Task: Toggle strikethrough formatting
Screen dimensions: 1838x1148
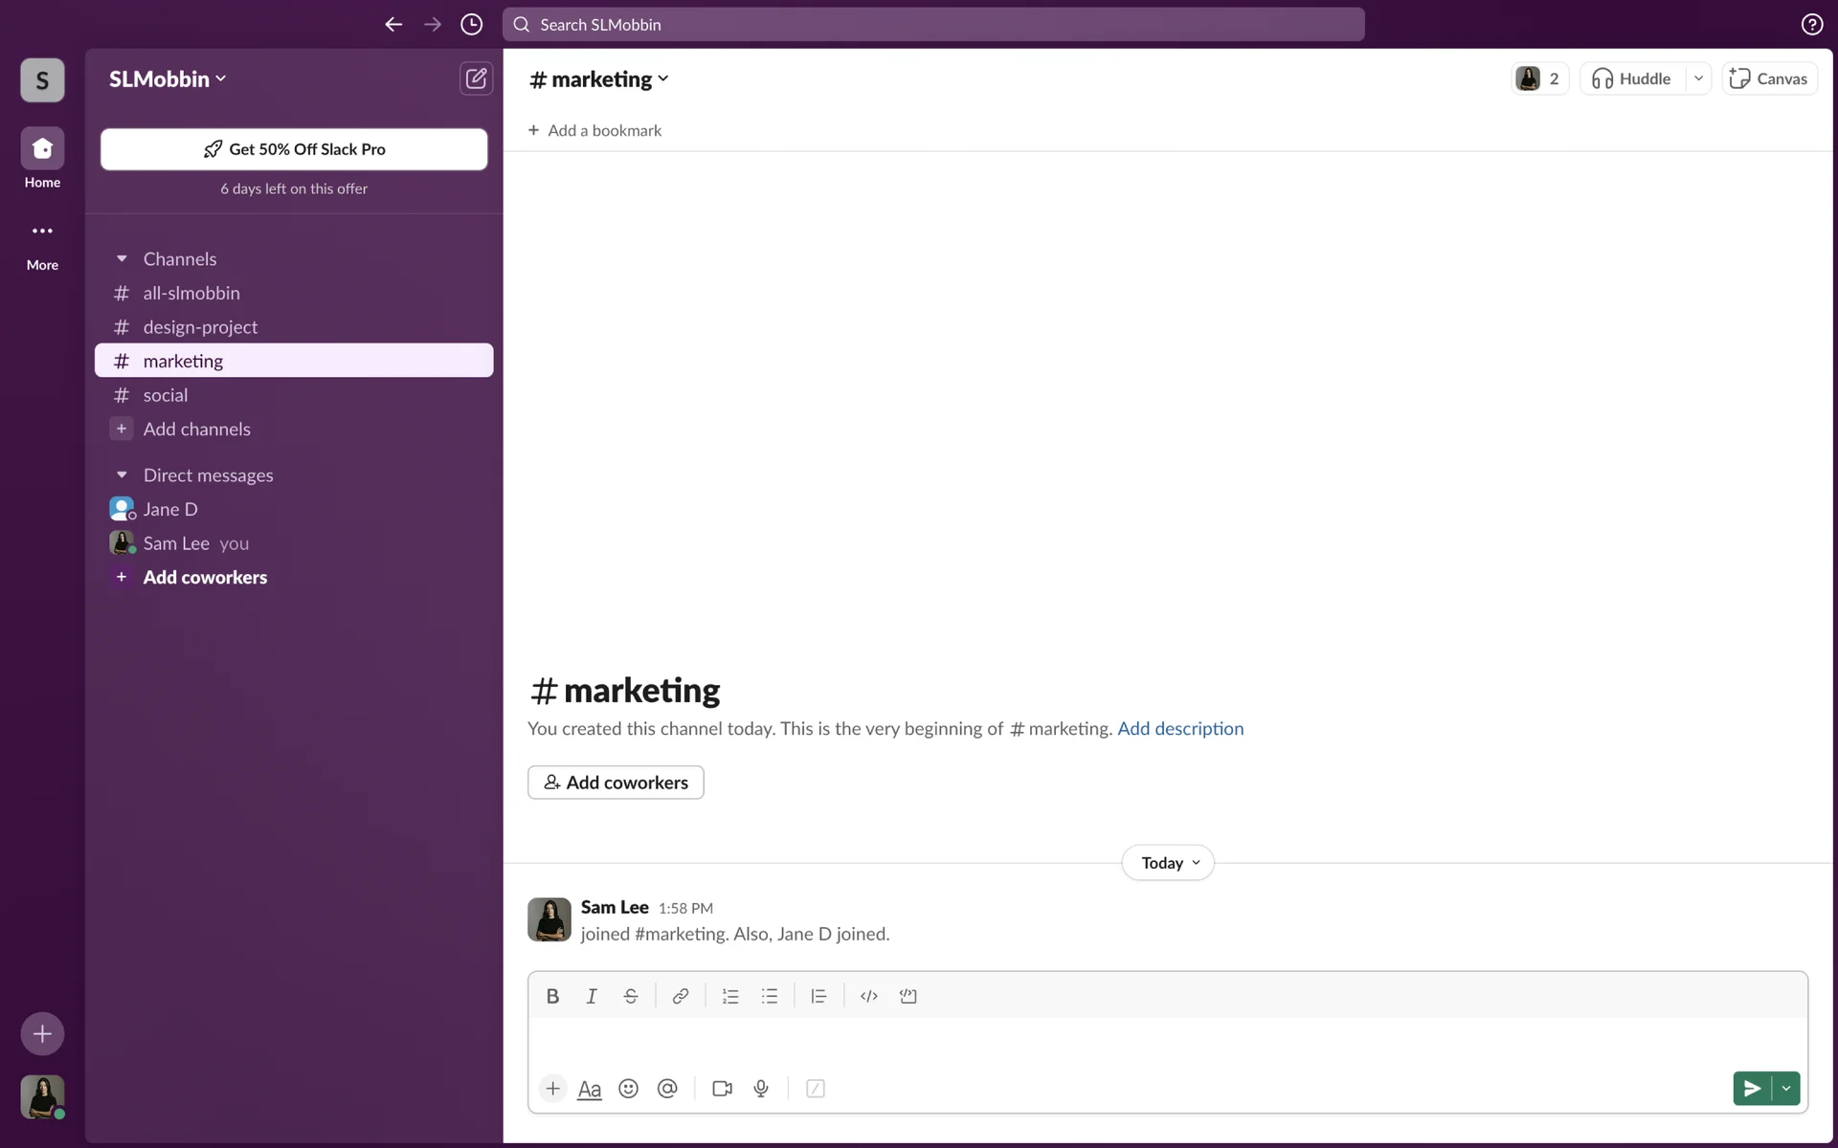Action: 630,996
